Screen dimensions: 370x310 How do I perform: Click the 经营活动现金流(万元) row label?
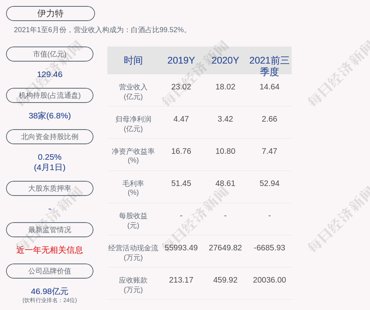(133, 253)
